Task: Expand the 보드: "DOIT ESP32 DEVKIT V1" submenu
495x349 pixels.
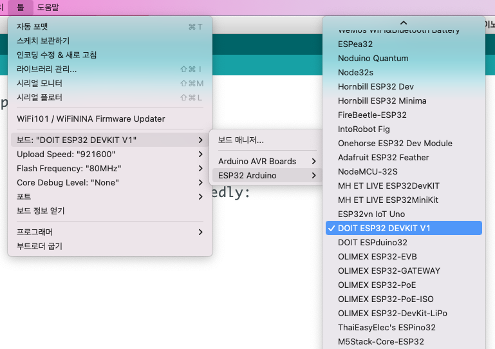Action: tap(110, 140)
